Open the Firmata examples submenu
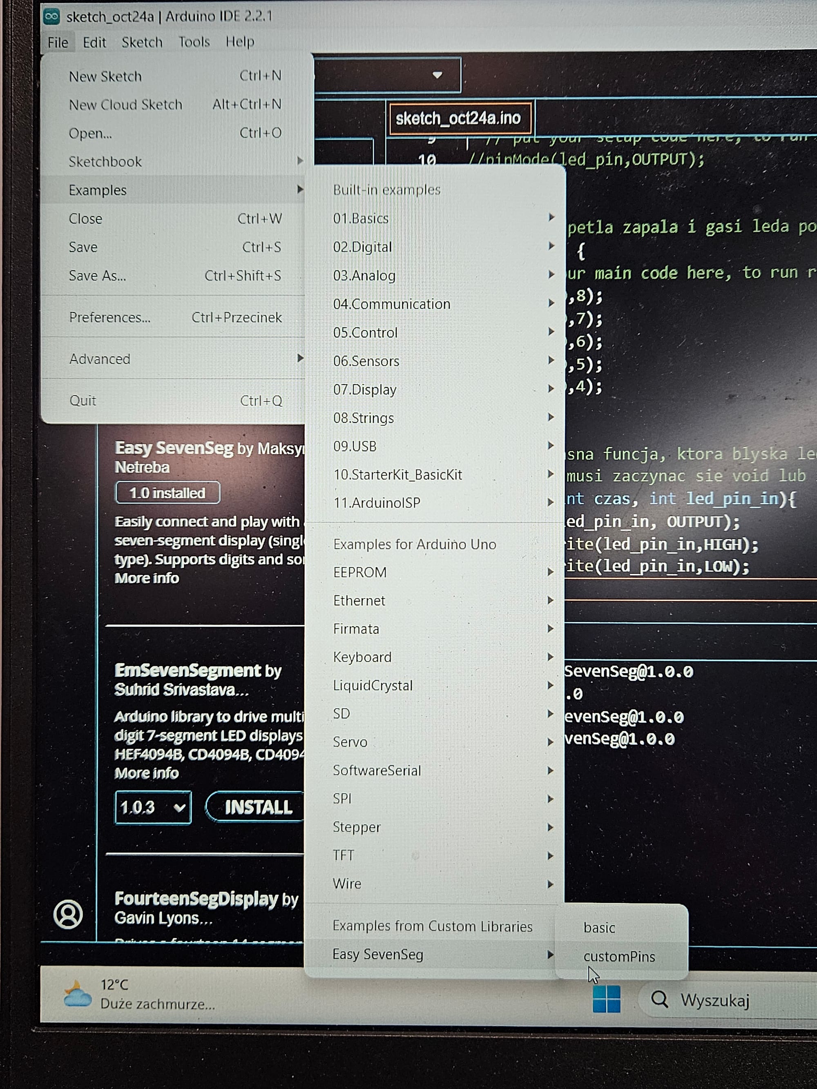 pyautogui.click(x=435, y=629)
